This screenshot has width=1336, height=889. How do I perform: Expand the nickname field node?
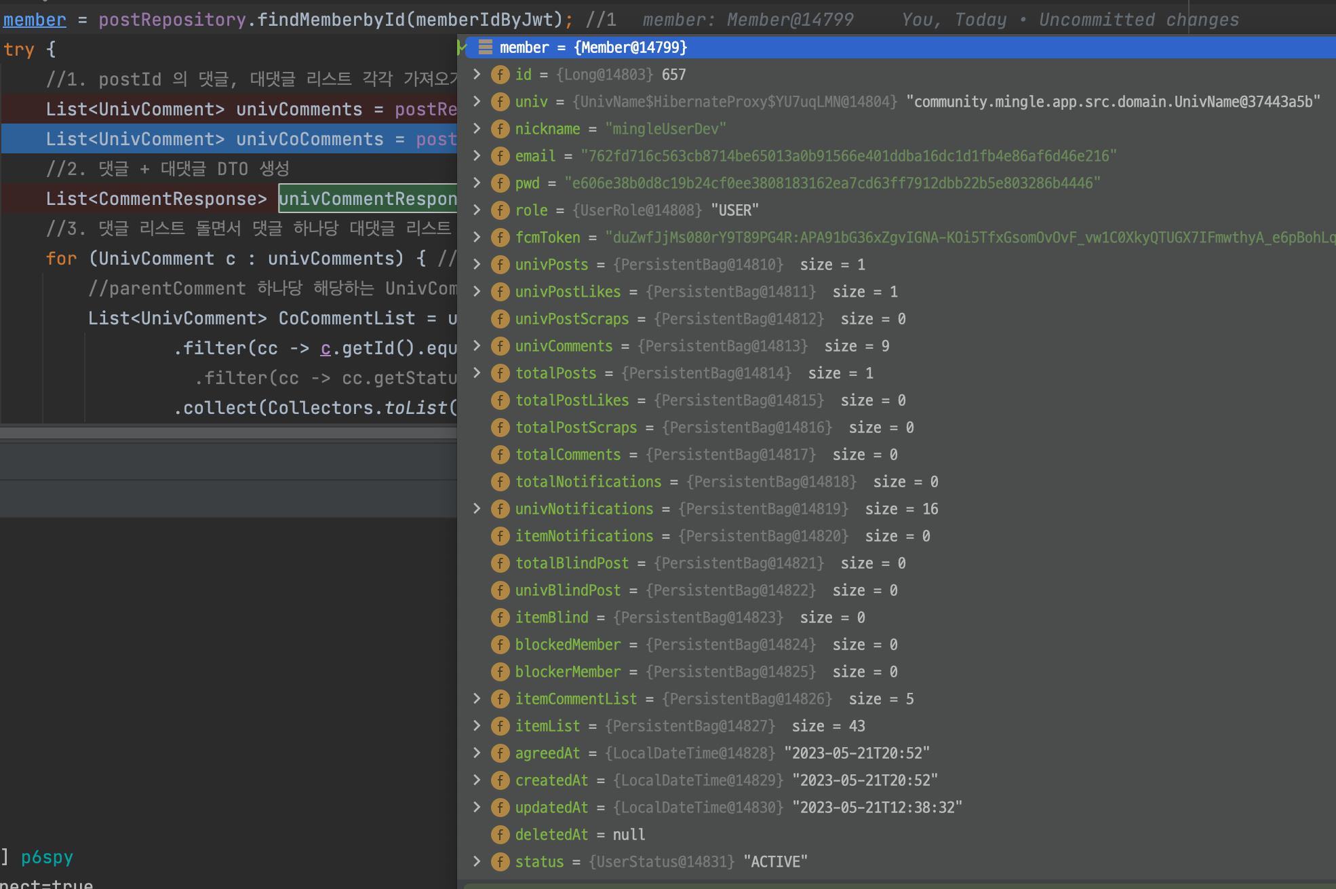[477, 128]
